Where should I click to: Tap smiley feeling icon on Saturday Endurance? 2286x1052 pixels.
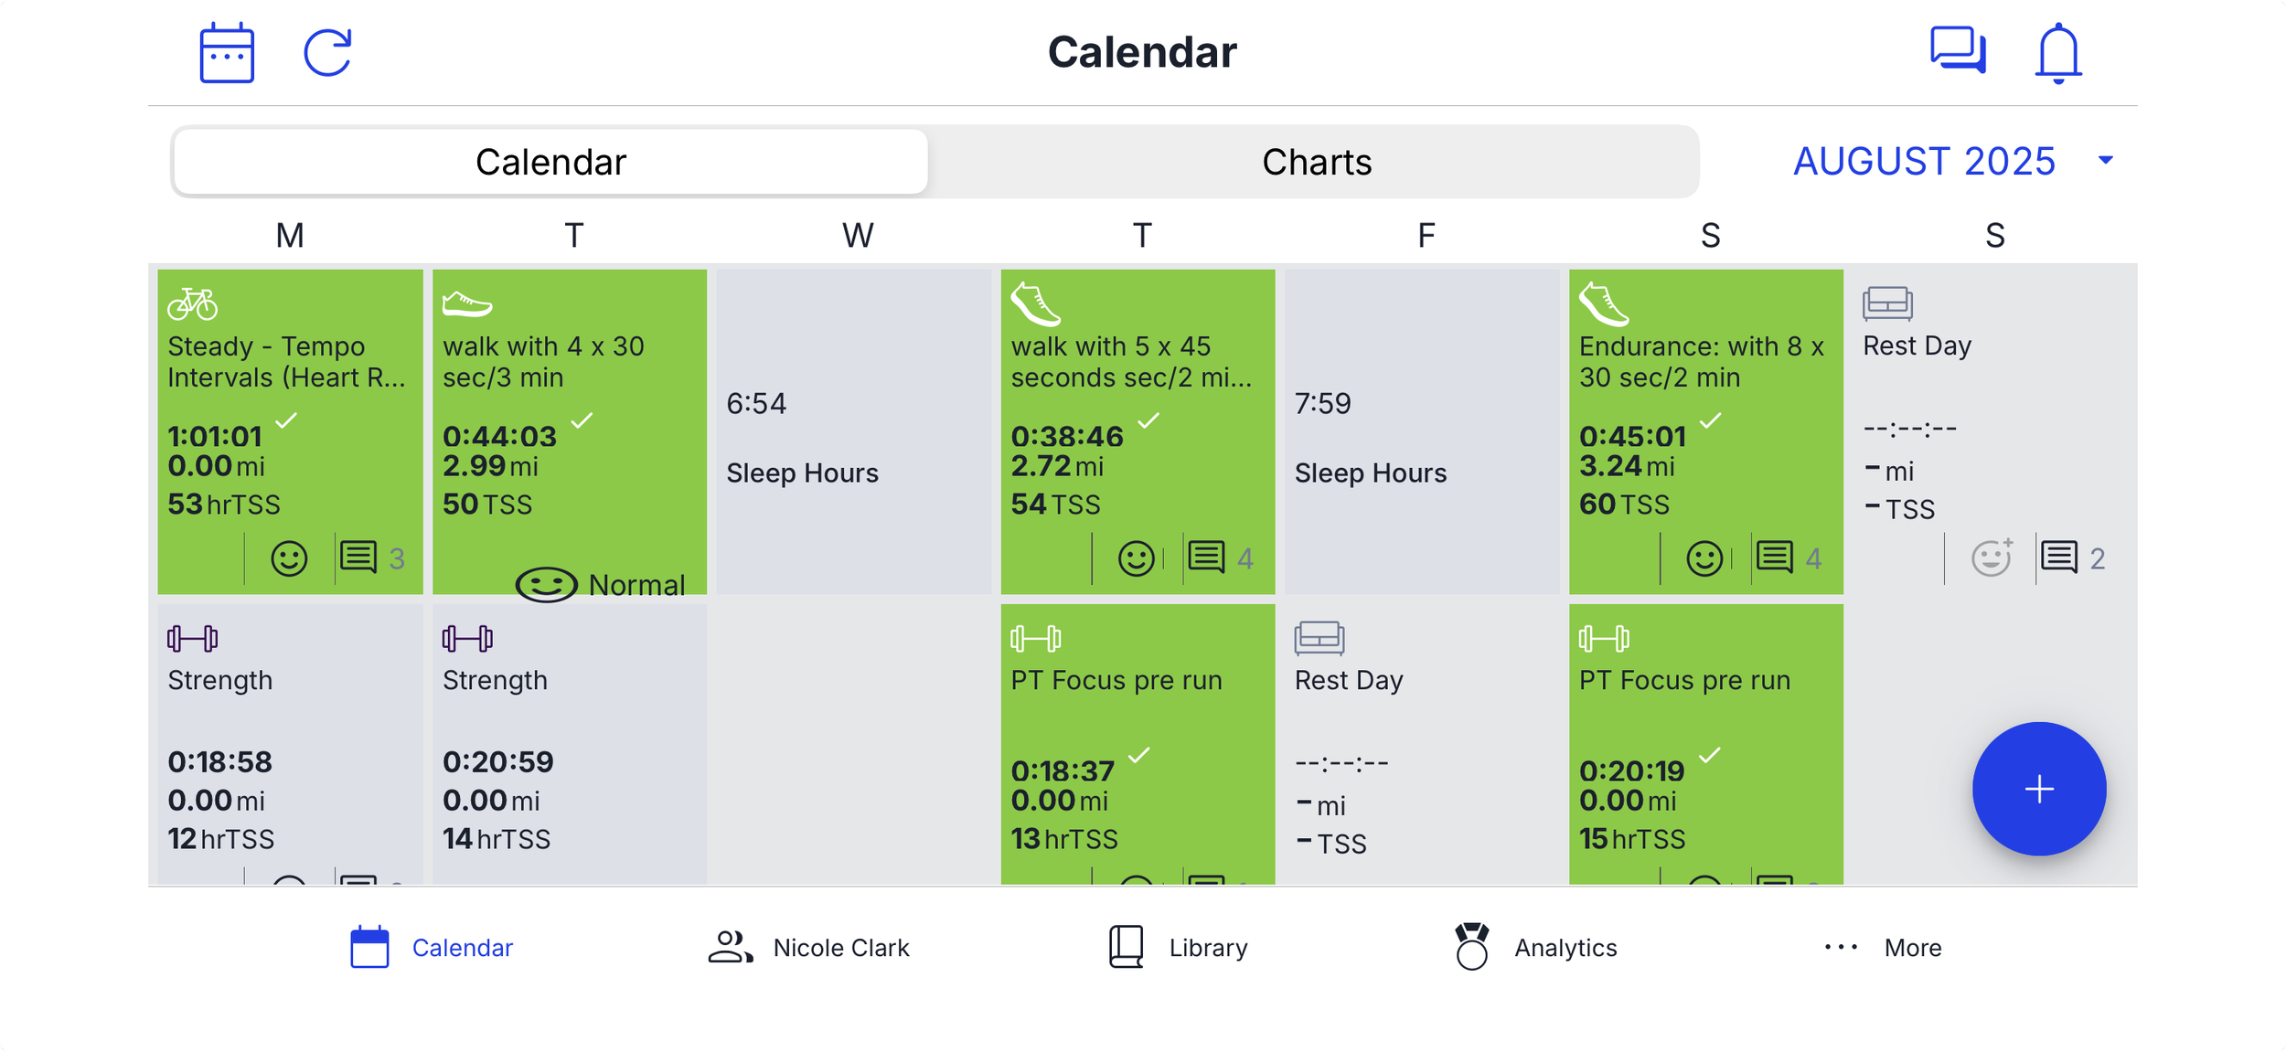1704,558
